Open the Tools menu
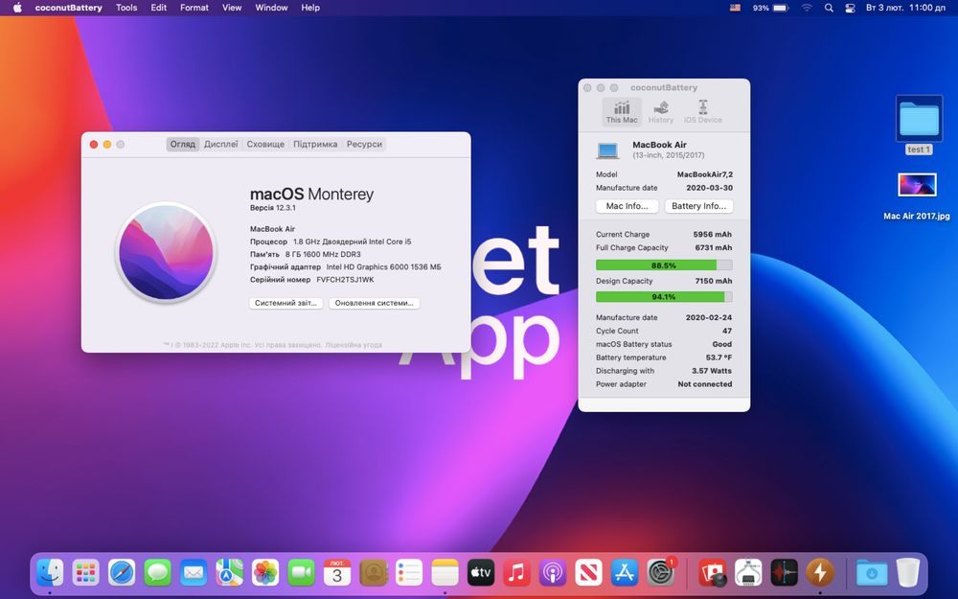 pyautogui.click(x=126, y=8)
